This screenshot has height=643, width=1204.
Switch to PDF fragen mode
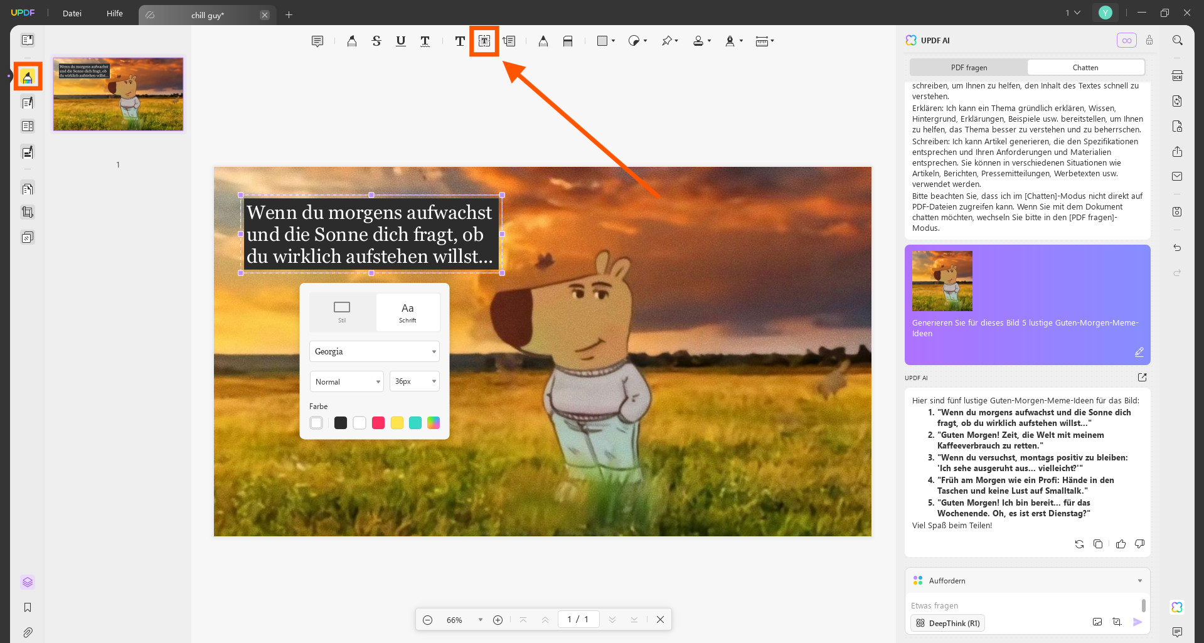969,68
